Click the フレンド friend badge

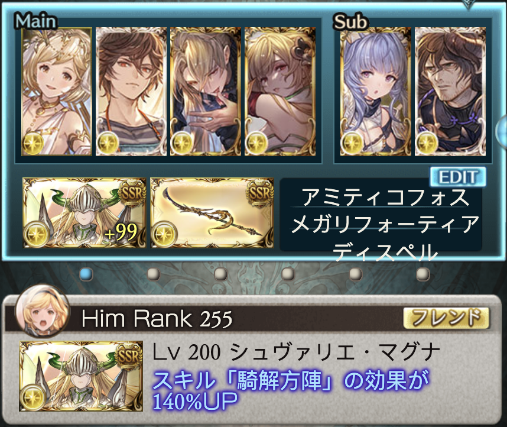tap(446, 317)
